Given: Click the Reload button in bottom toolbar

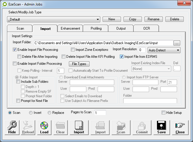Looking at the screenshot, I should [28, 127].
